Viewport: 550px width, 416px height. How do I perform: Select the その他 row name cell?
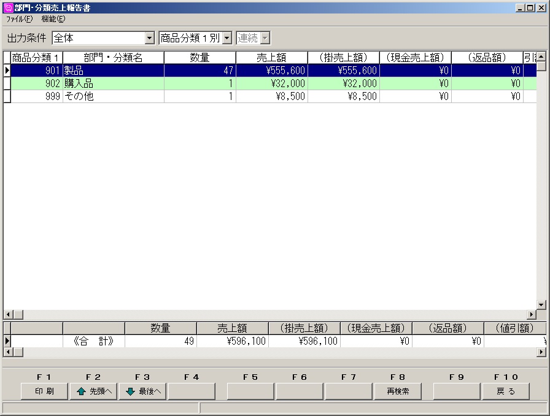(x=114, y=96)
